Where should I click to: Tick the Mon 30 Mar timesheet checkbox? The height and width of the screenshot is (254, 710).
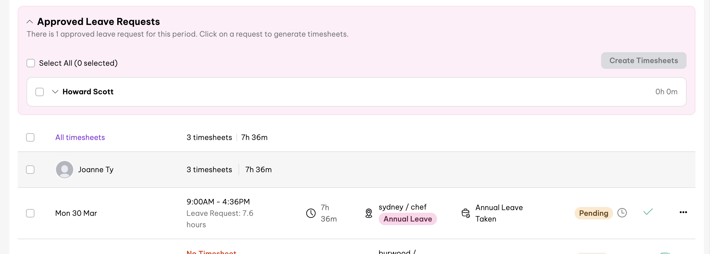[30, 213]
